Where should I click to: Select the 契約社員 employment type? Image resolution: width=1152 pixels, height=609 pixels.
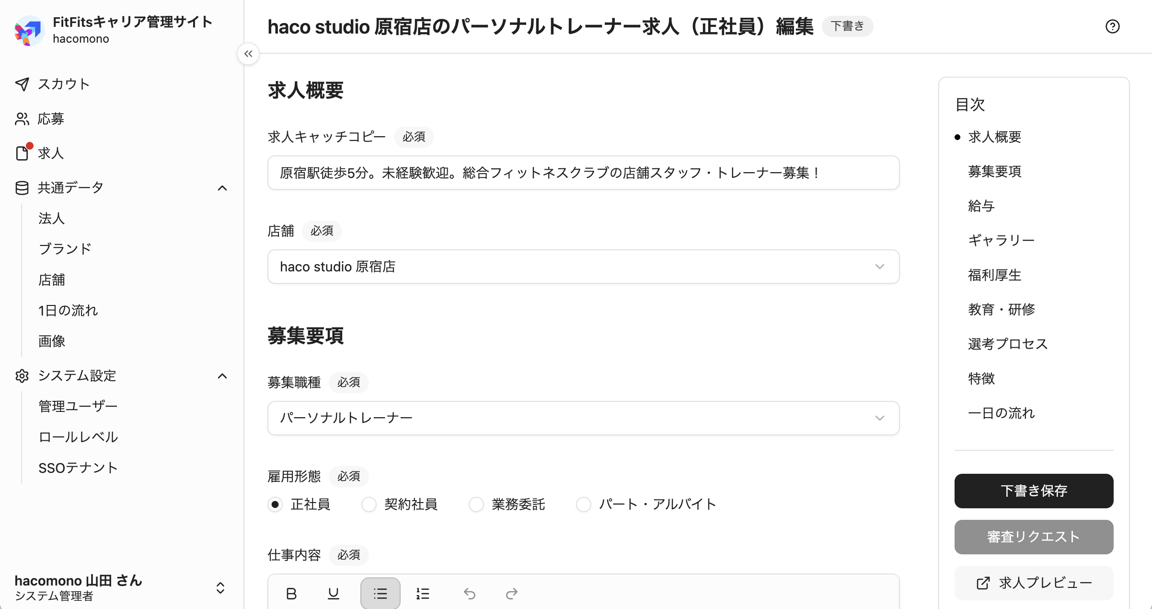[x=369, y=504]
